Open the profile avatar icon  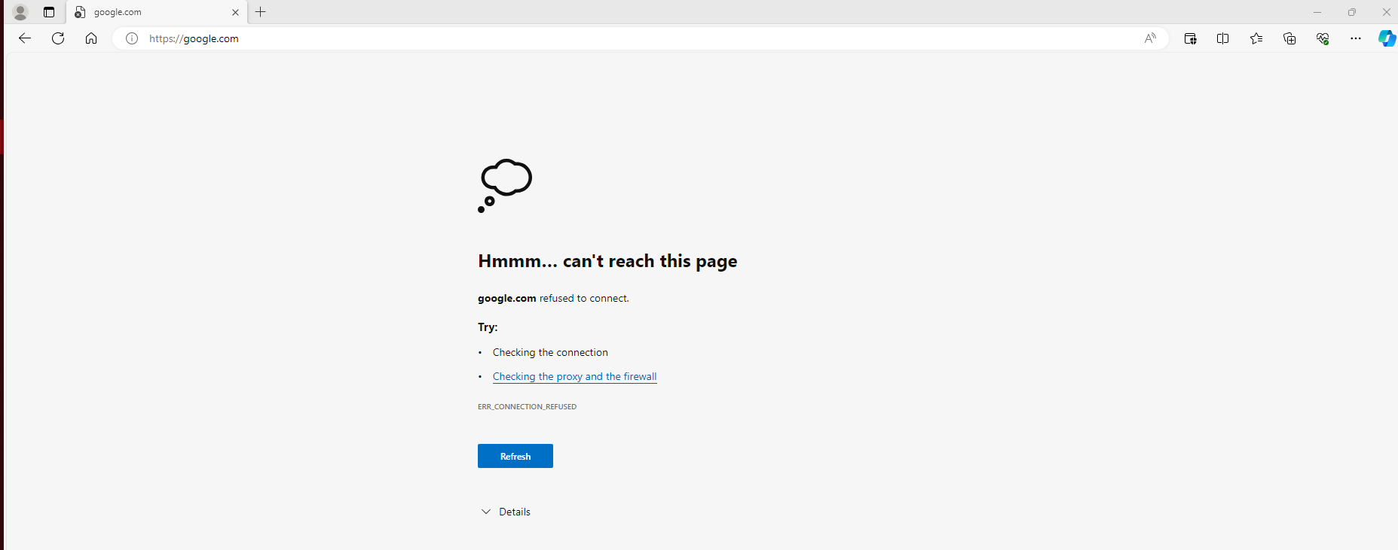tap(20, 12)
